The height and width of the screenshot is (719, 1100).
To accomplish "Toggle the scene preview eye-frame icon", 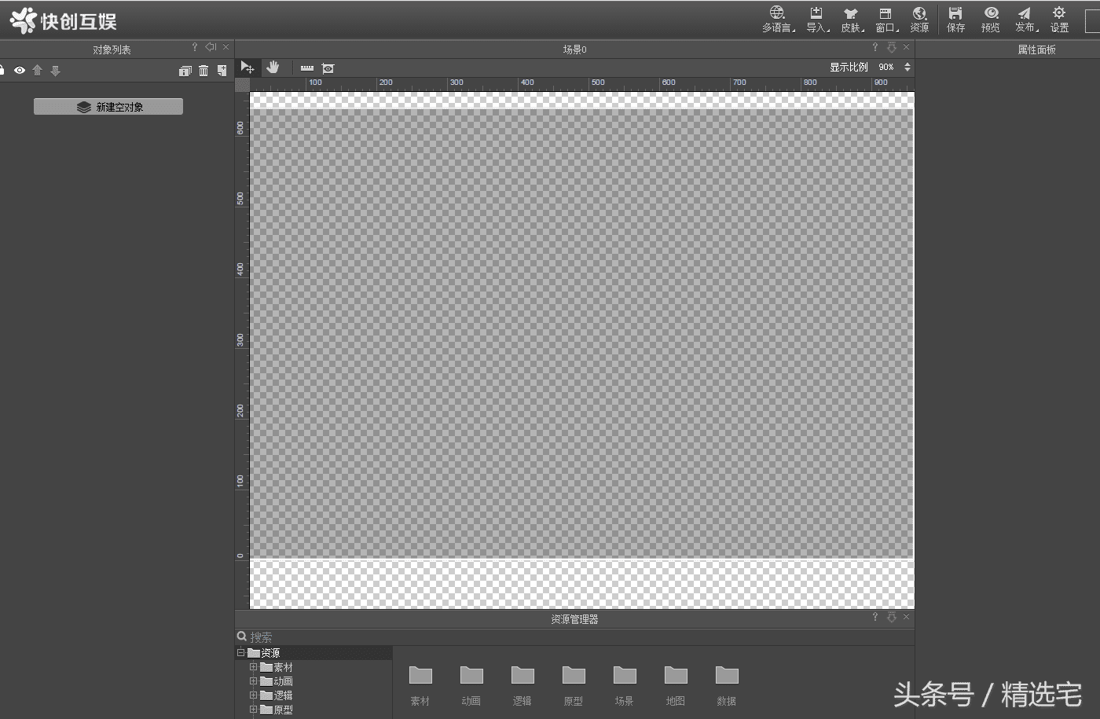I will [328, 68].
